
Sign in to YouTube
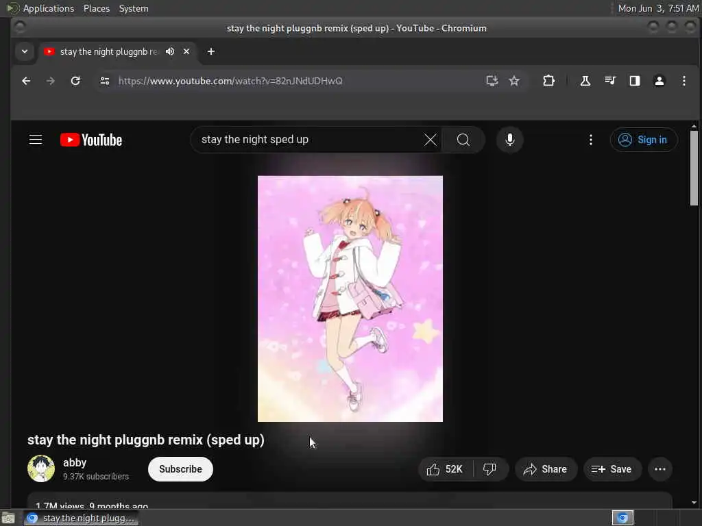point(644,140)
